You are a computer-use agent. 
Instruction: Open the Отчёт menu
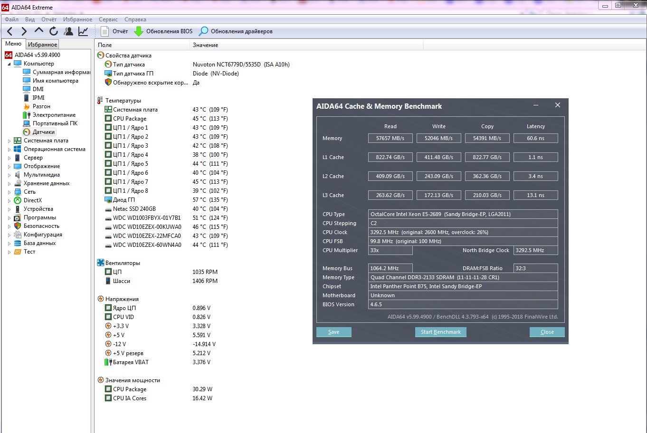tap(49, 19)
